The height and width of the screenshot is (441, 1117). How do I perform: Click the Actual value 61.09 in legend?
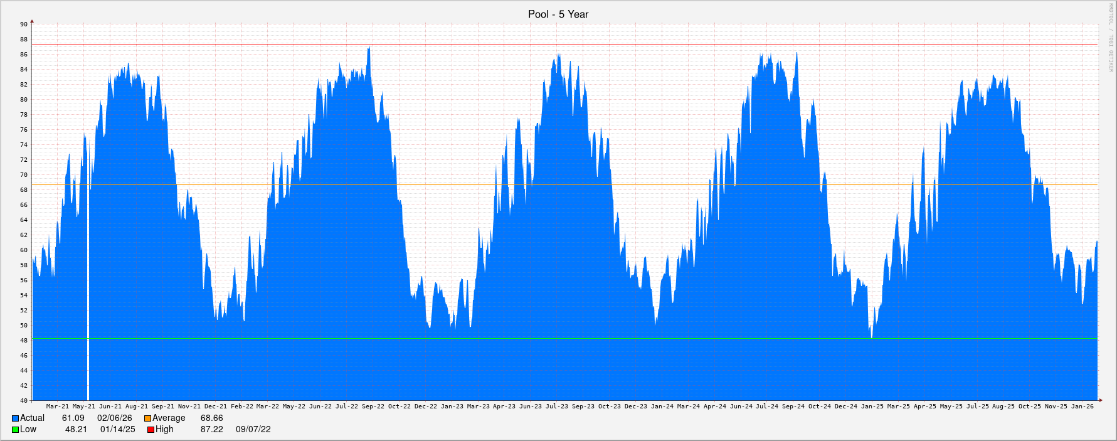click(x=73, y=418)
